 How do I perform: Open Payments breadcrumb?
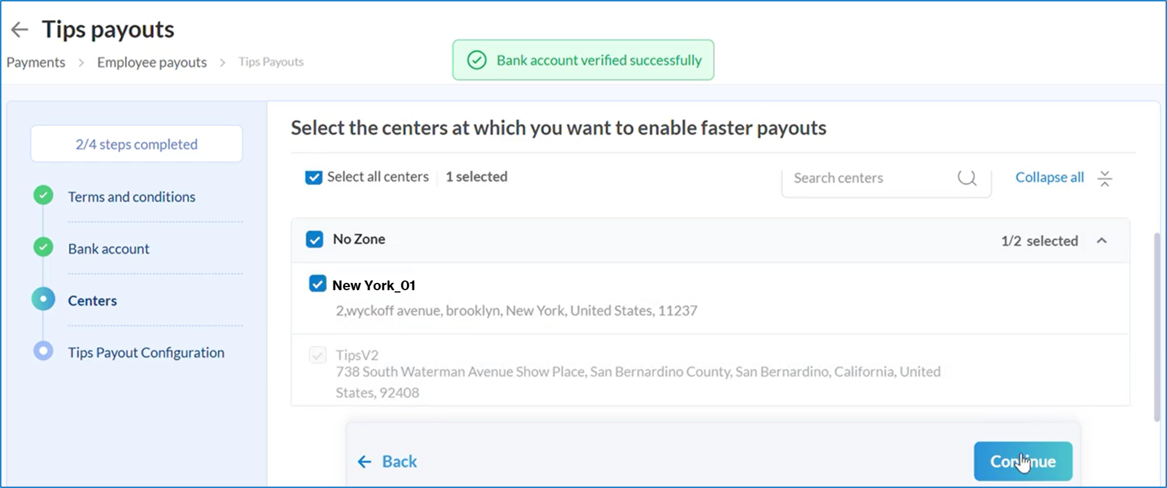point(36,62)
